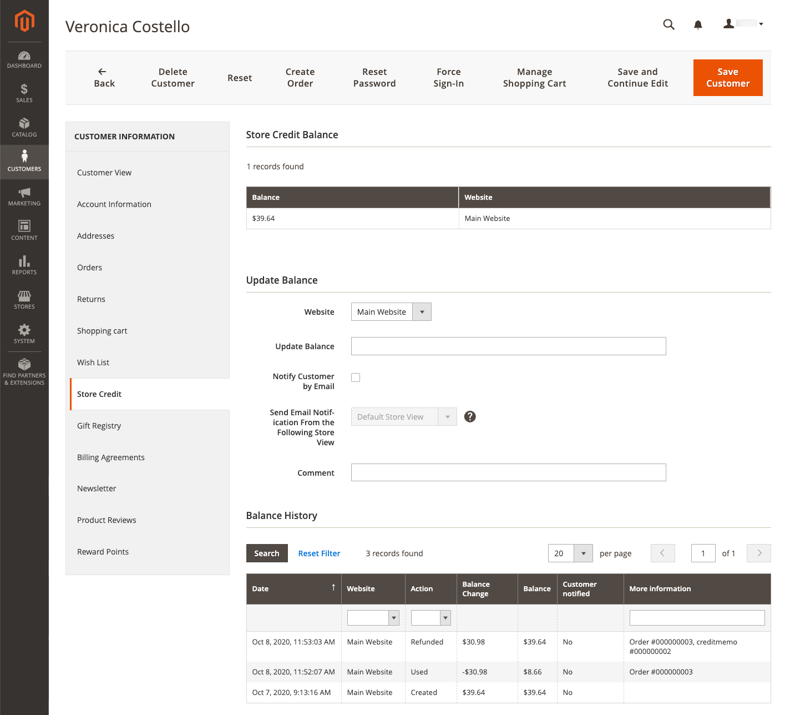Click the System gear icon
785x715 pixels.
tap(24, 334)
